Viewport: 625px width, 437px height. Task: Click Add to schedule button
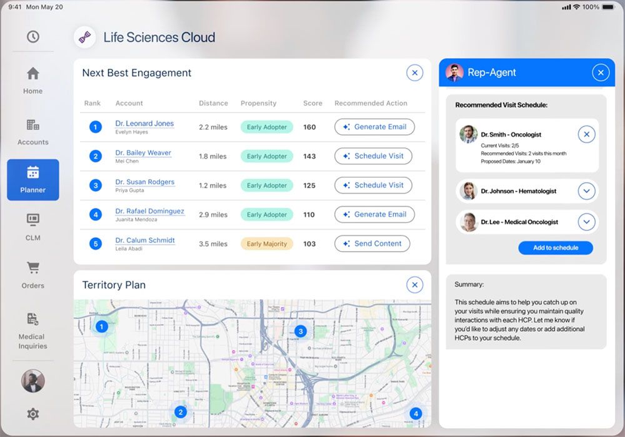[555, 248]
